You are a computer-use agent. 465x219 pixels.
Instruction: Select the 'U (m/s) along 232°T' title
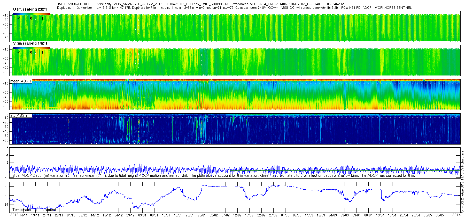tap(30, 9)
